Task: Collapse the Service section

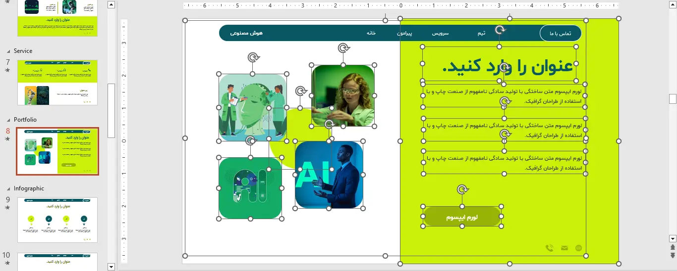Action: click(7, 51)
